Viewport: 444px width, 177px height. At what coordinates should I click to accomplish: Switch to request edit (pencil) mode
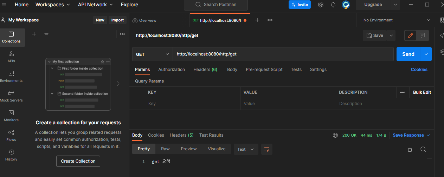(x=410, y=35)
